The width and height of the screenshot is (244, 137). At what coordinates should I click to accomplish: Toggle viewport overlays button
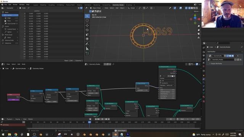coord(180,8)
